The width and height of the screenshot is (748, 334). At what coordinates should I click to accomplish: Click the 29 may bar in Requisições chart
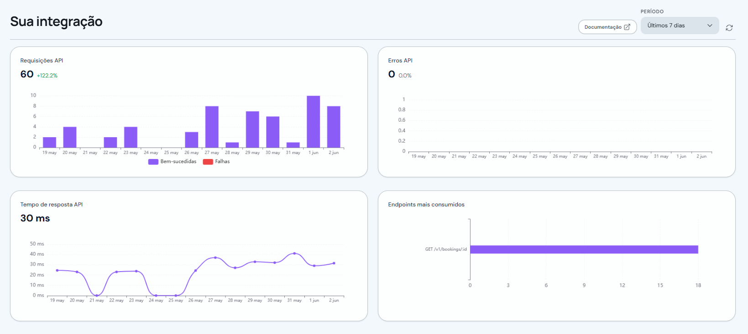(x=252, y=129)
